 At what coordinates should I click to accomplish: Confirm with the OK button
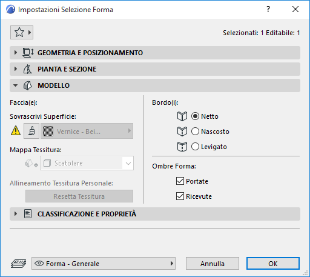click(273, 264)
